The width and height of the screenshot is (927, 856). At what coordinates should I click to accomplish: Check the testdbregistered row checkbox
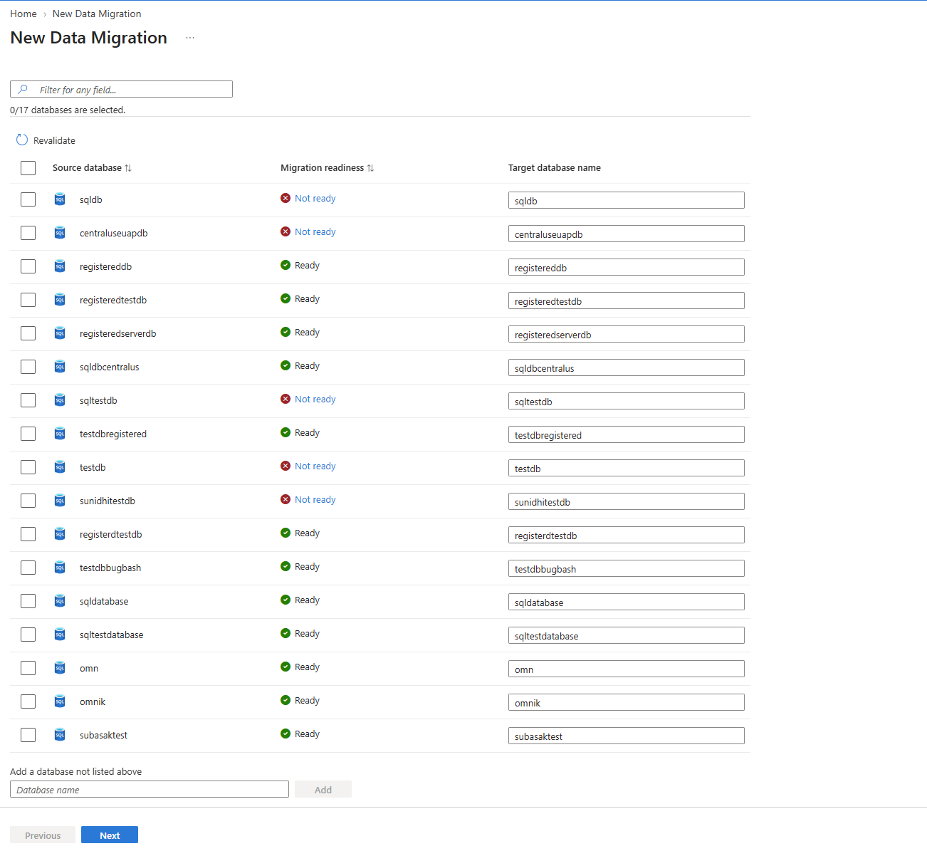tap(28, 434)
